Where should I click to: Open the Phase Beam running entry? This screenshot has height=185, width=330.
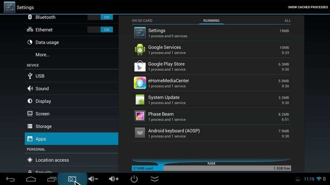(x=211, y=116)
